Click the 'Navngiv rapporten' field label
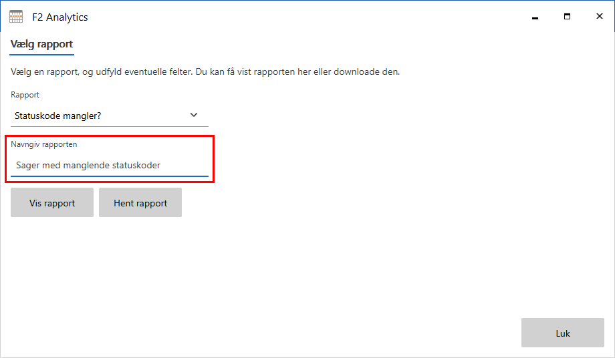This screenshot has width=615, height=358. point(44,144)
